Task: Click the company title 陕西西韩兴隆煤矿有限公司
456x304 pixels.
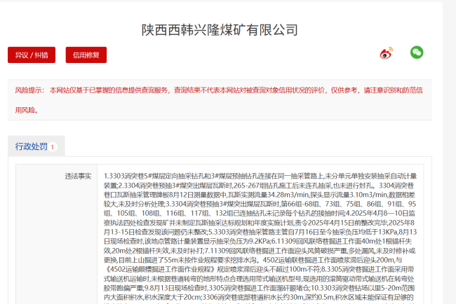Action: [x=220, y=30]
